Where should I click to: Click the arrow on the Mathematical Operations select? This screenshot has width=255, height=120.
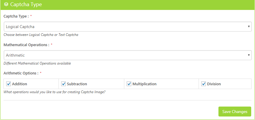(x=249, y=55)
